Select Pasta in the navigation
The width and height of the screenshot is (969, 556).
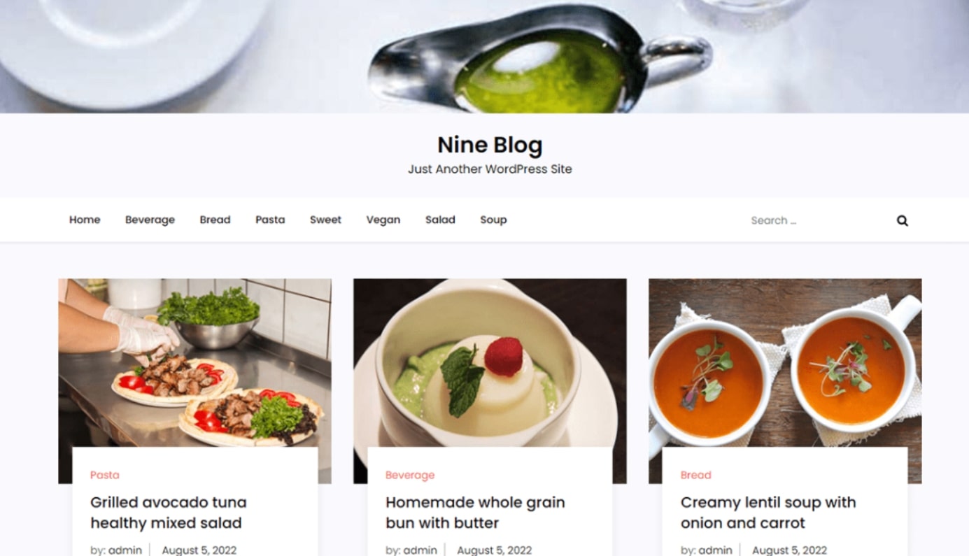click(270, 220)
